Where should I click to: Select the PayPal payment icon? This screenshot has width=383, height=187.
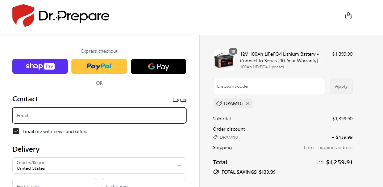click(x=99, y=66)
